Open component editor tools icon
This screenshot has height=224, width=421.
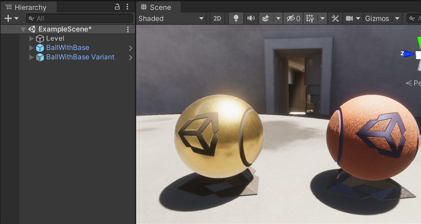pyautogui.click(x=335, y=18)
